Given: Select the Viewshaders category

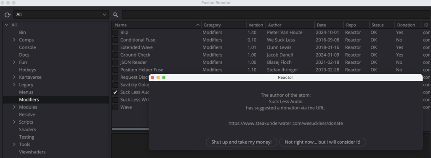Looking at the screenshot, I should [32, 152].
